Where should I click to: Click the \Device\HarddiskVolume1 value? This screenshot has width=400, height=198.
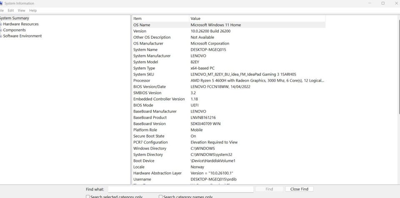point(213,161)
